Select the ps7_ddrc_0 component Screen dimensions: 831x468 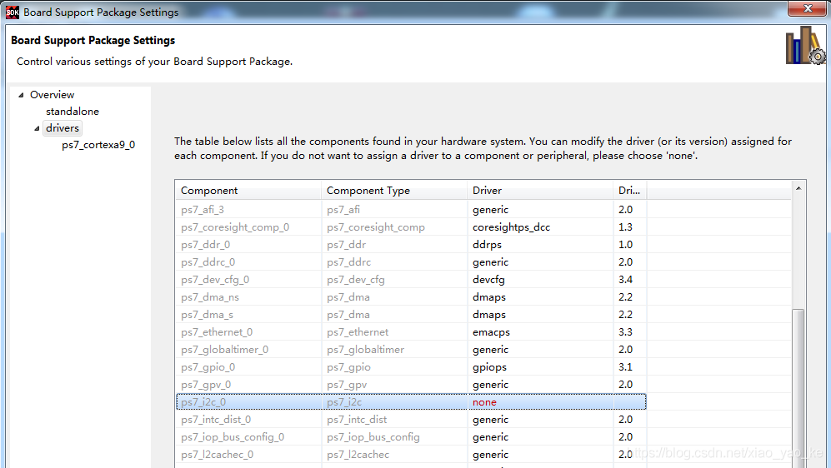(248, 262)
